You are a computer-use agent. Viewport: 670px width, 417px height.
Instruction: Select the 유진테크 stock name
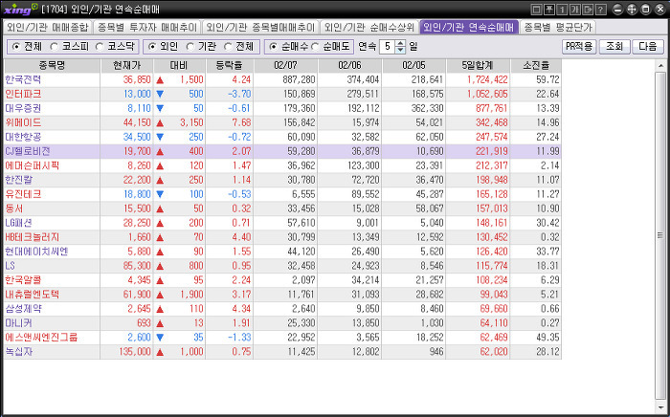pos(23,194)
